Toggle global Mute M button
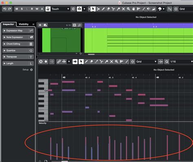Screen dimensions: 193x162 point(17,9)
